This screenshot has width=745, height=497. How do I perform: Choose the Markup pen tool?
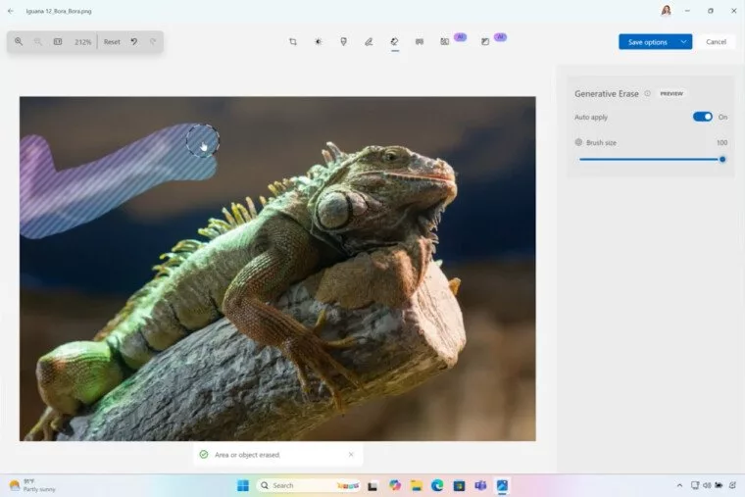(x=369, y=42)
